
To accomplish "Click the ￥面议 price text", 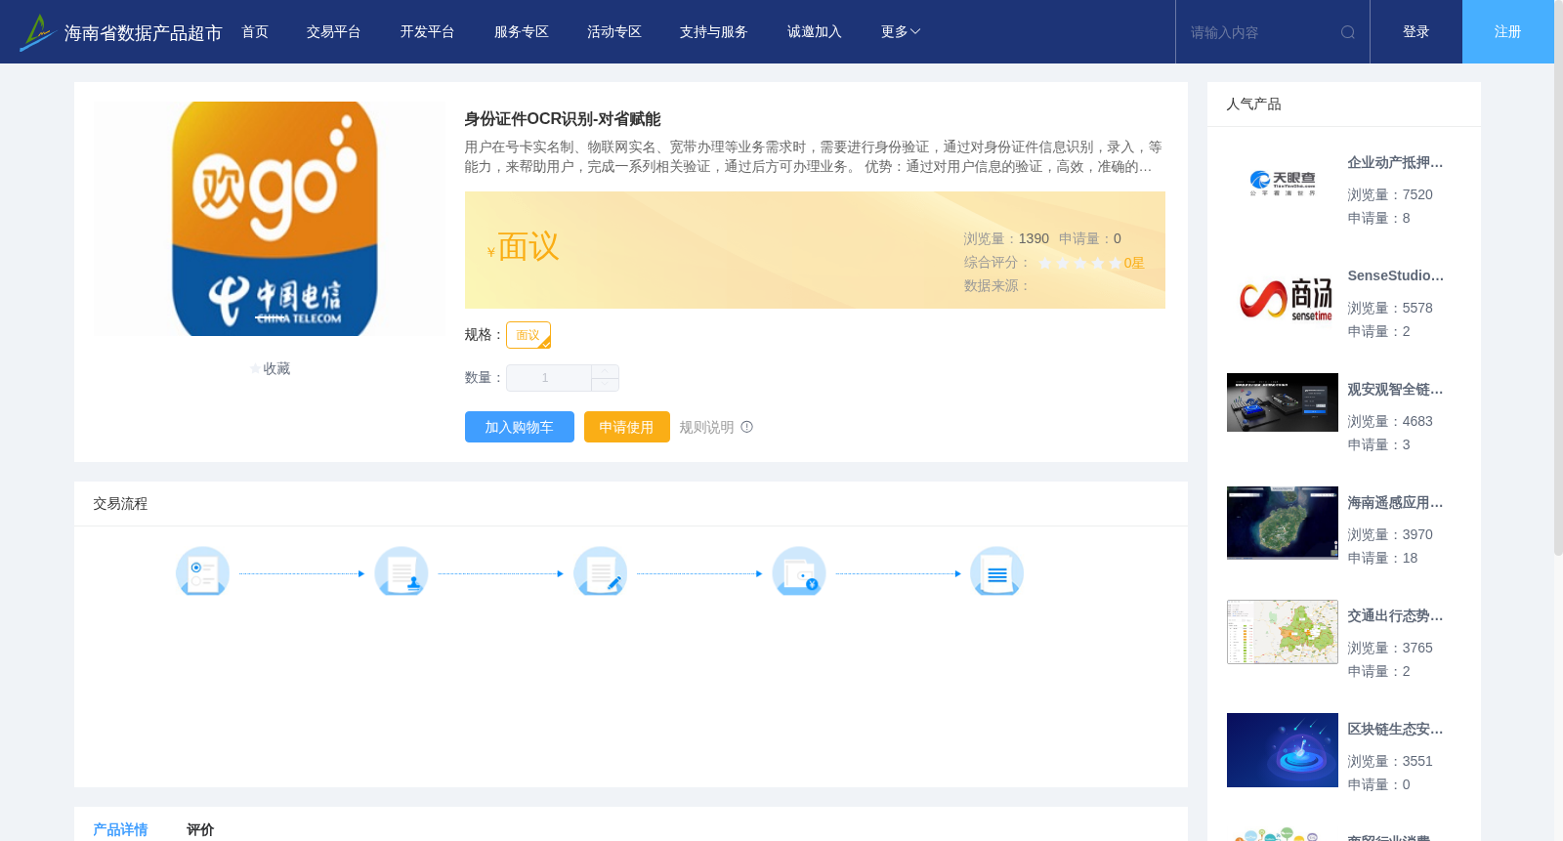I will (524, 247).
